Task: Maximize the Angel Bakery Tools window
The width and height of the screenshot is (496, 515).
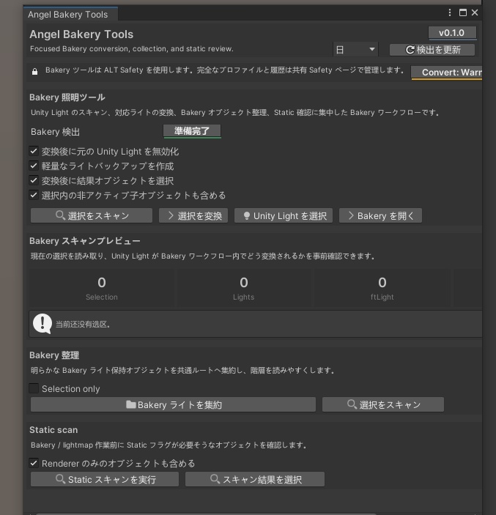Action: pos(463,12)
